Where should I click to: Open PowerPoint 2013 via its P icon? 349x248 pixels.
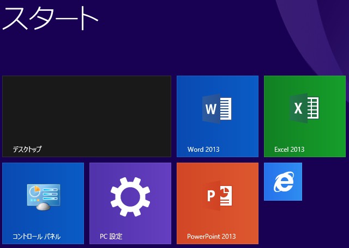(x=218, y=195)
